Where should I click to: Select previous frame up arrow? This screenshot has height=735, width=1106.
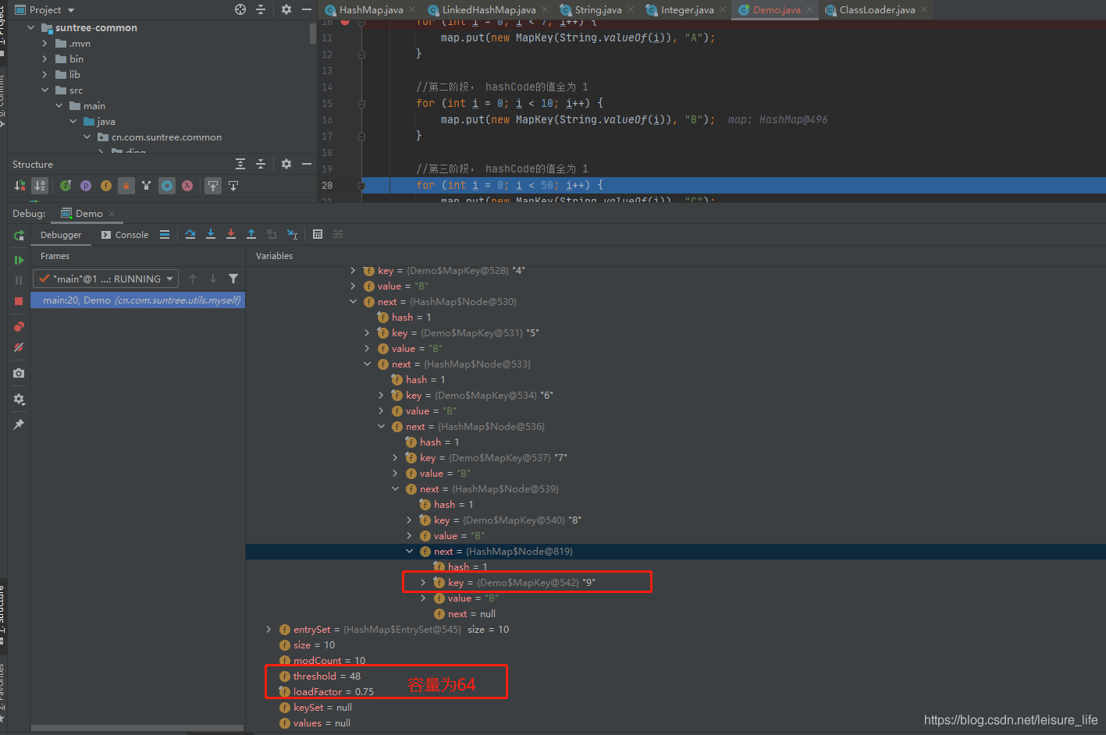coord(193,279)
